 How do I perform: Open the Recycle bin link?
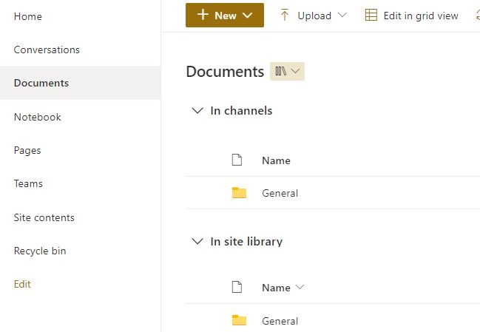coord(40,251)
